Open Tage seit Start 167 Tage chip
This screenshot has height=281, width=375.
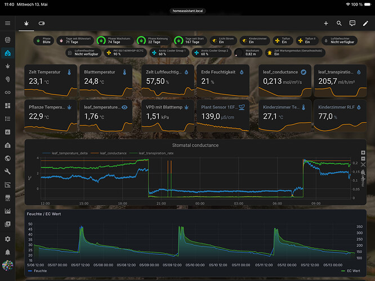point(190,40)
